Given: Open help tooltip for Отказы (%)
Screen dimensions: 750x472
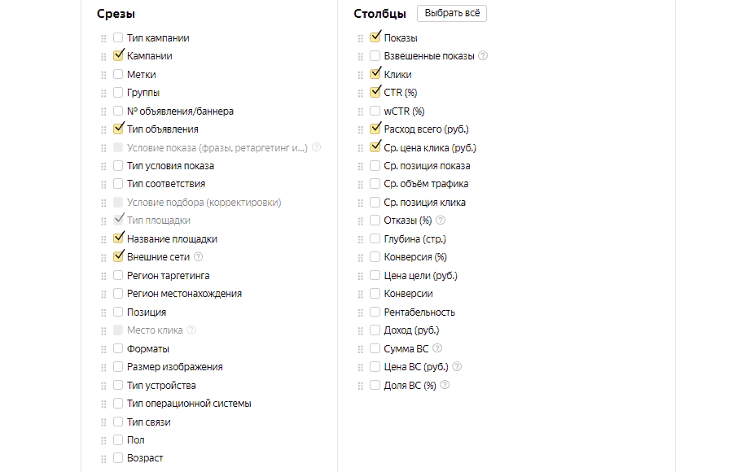Looking at the screenshot, I should [x=441, y=221].
